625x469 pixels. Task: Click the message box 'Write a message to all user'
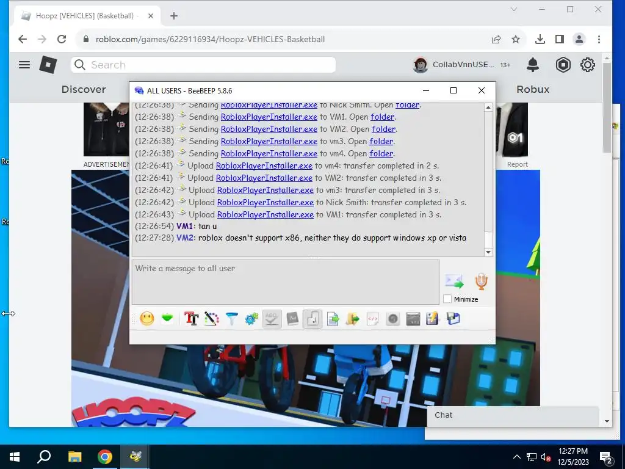pyautogui.click(x=286, y=282)
